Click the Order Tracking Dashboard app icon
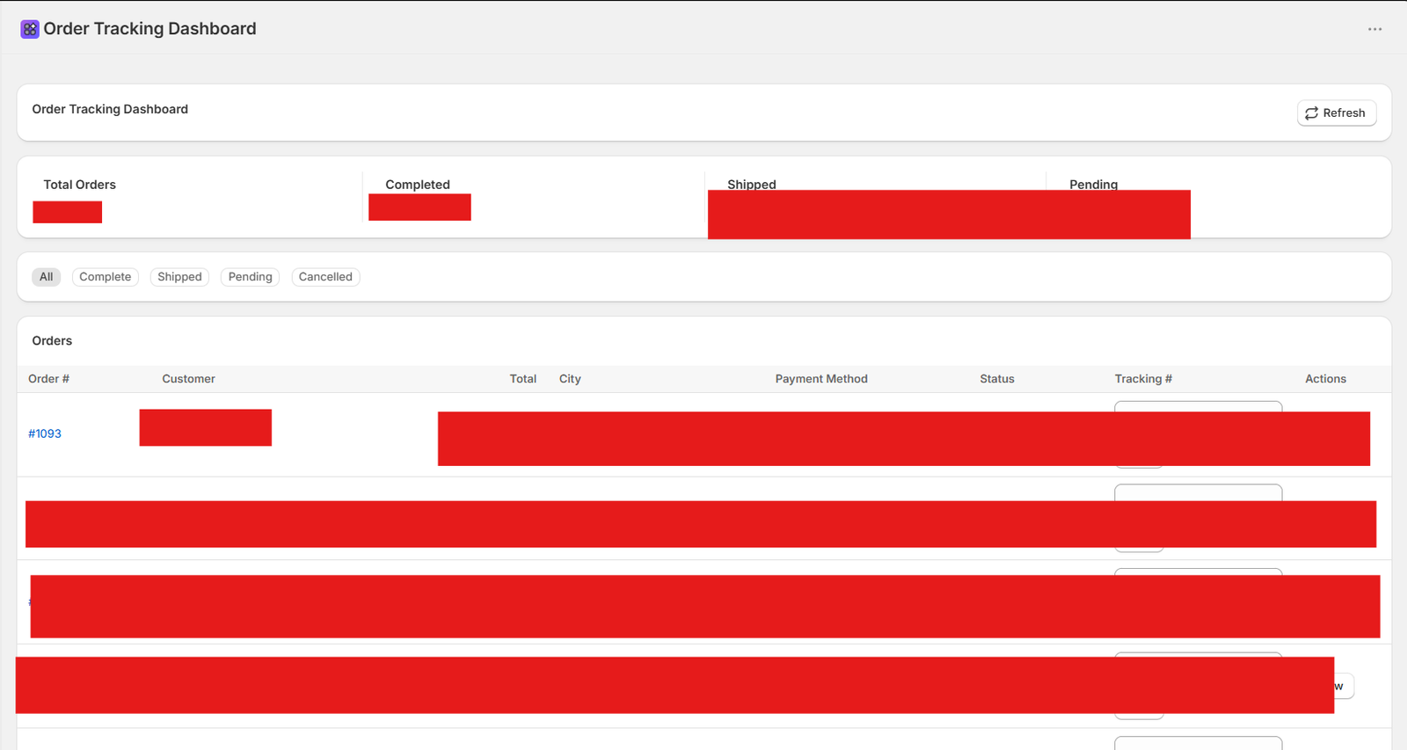 tap(30, 29)
